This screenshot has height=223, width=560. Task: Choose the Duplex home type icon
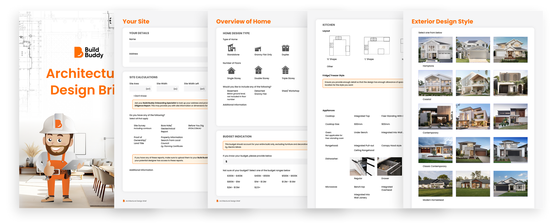(285, 48)
